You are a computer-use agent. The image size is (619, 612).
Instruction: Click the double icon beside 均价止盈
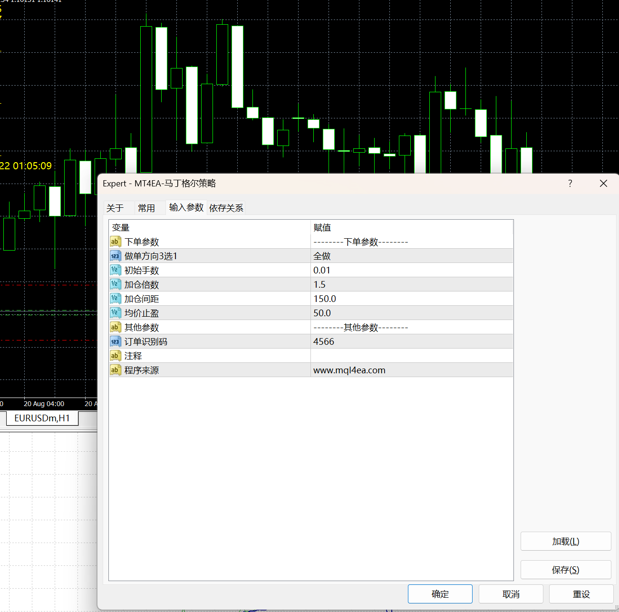pos(115,313)
